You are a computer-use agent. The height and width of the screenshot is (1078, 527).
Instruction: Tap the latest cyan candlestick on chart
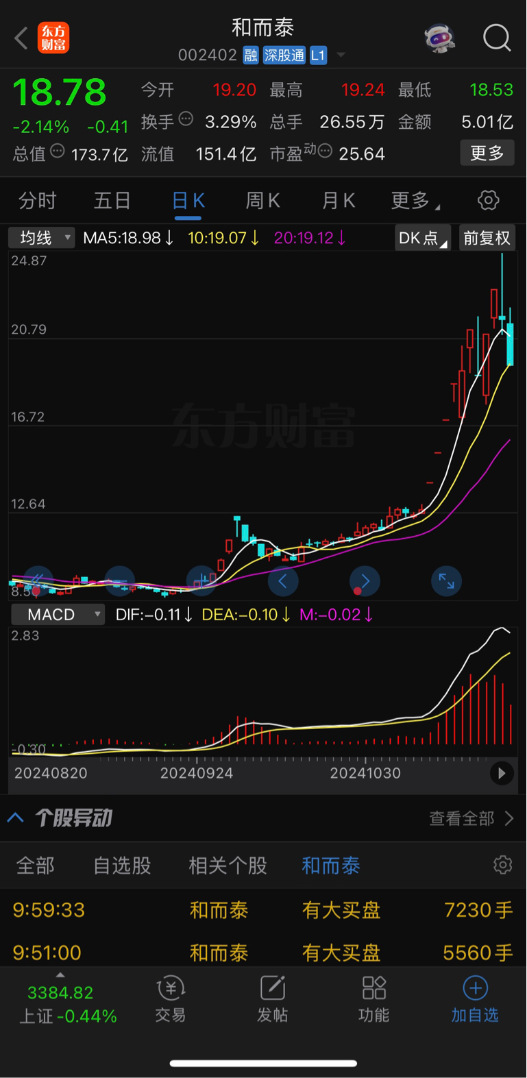(510, 343)
